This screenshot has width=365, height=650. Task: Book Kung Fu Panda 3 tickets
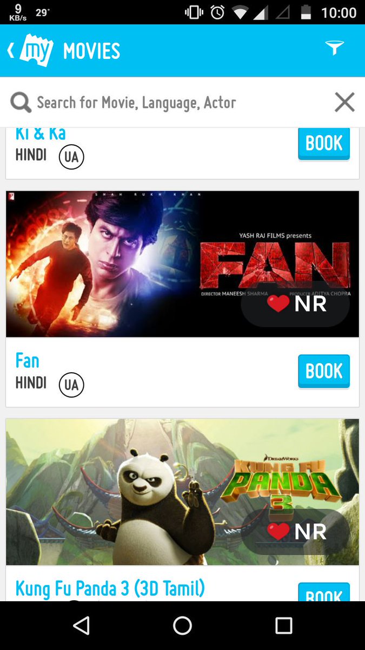[x=324, y=592]
